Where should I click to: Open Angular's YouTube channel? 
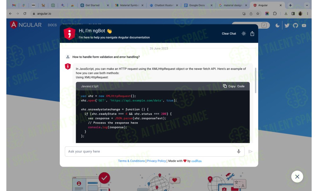(304, 25)
